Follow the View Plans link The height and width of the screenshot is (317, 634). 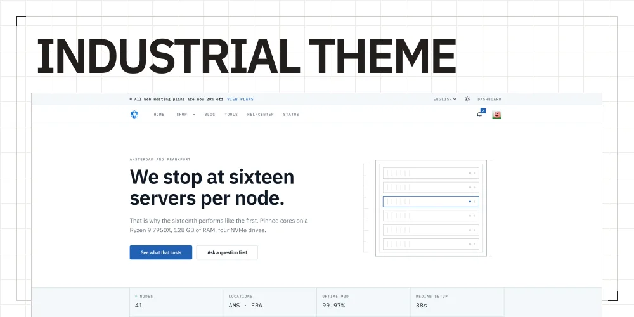click(x=240, y=99)
